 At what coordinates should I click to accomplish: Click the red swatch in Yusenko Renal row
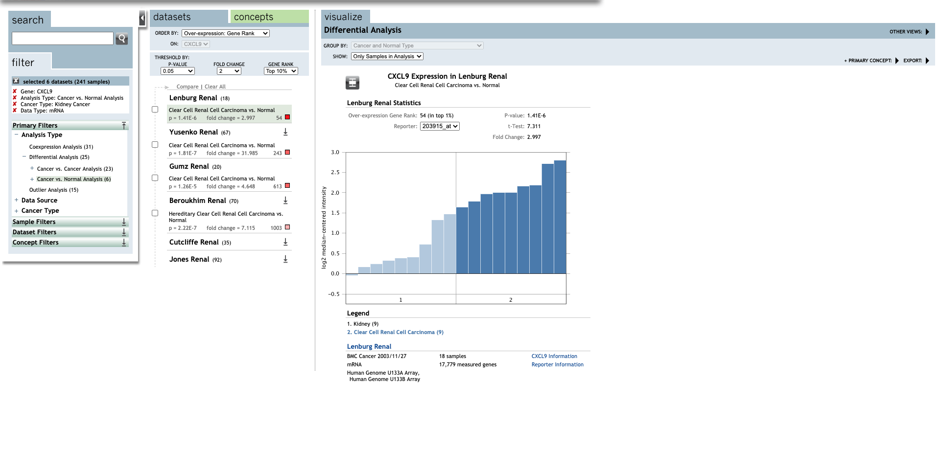tap(287, 153)
